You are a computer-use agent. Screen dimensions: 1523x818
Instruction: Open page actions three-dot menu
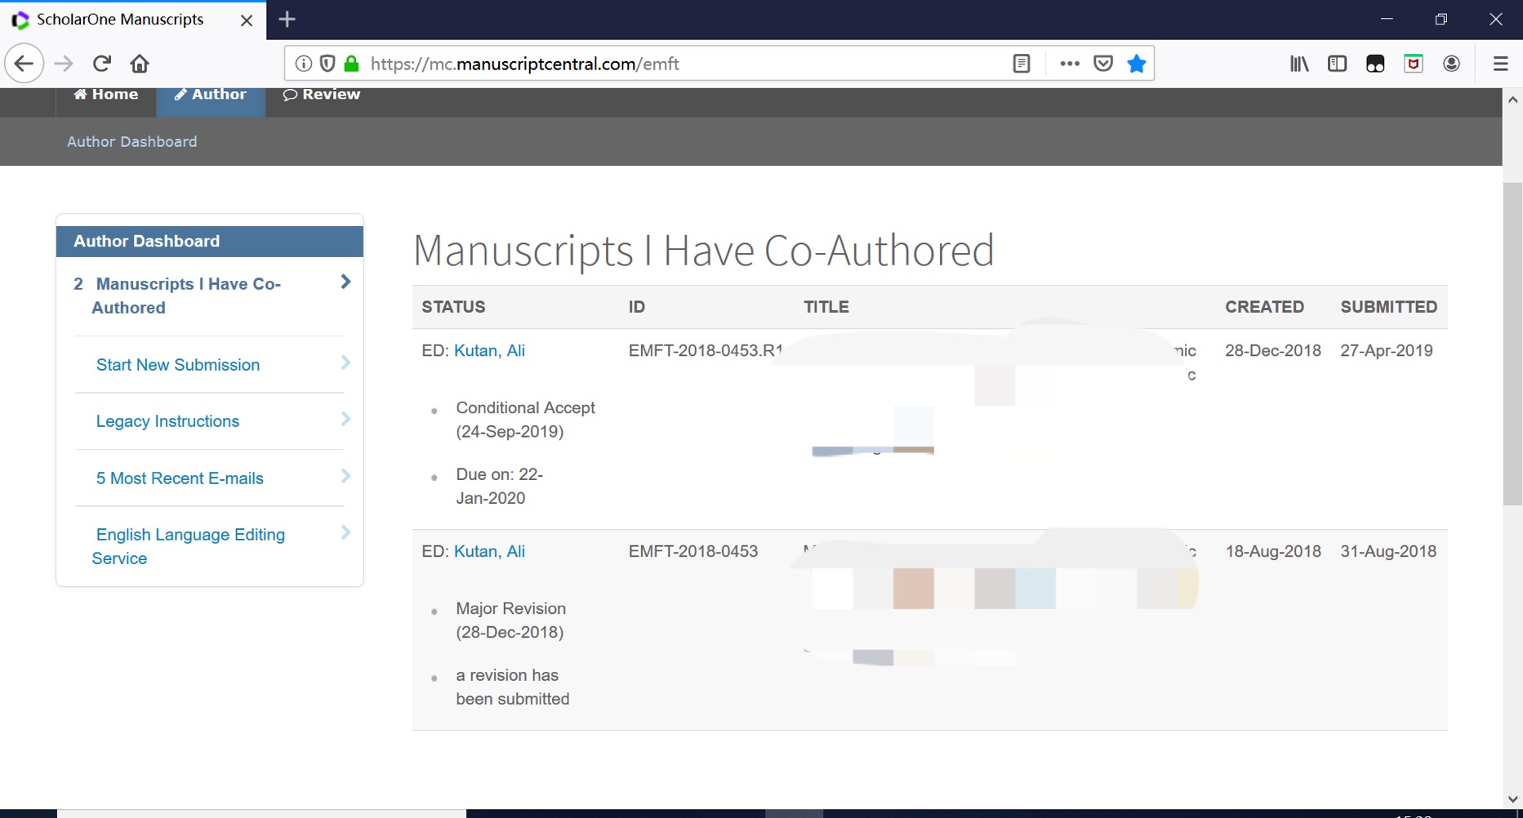point(1070,64)
